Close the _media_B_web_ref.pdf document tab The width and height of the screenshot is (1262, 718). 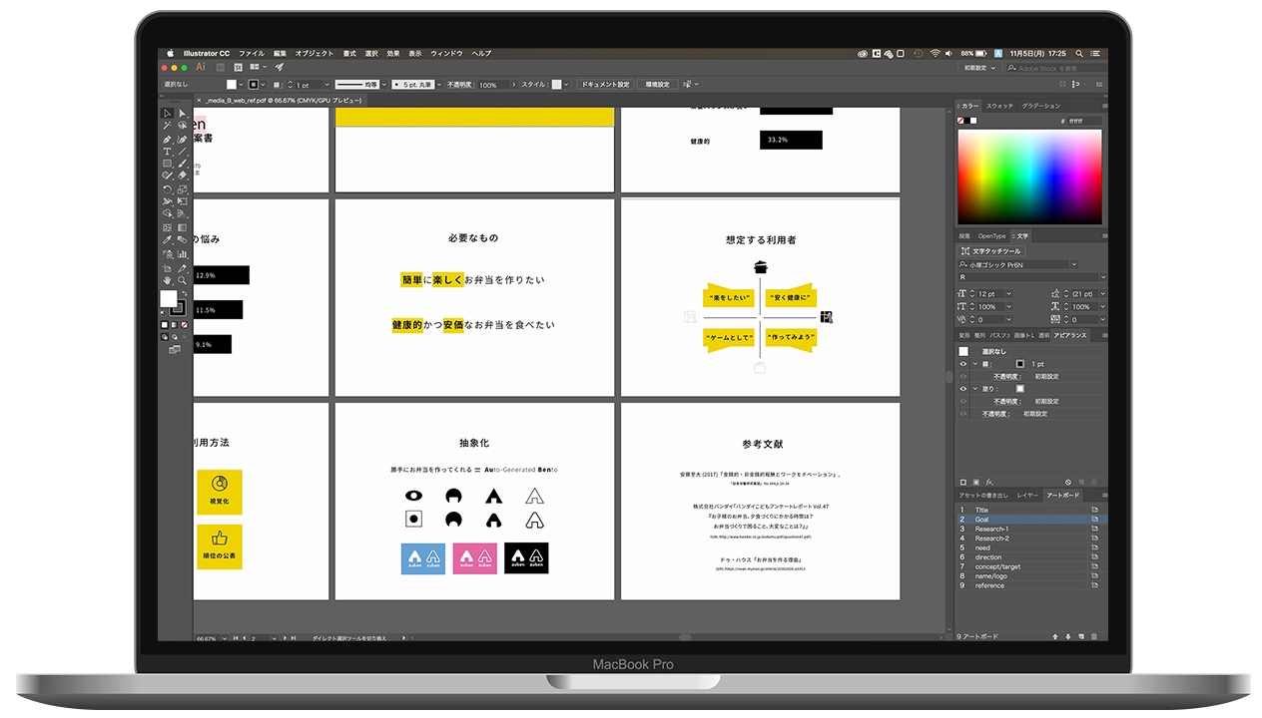[198, 101]
